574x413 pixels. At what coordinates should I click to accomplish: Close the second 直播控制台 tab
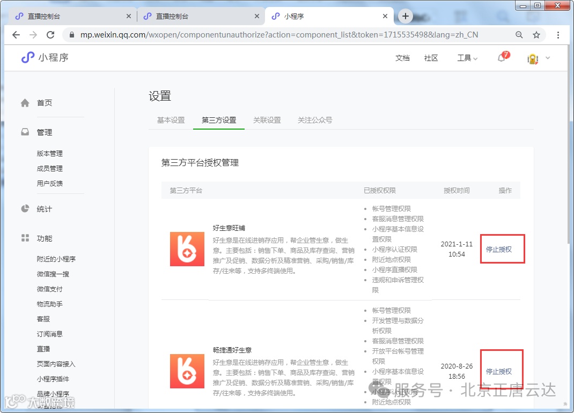pos(257,16)
